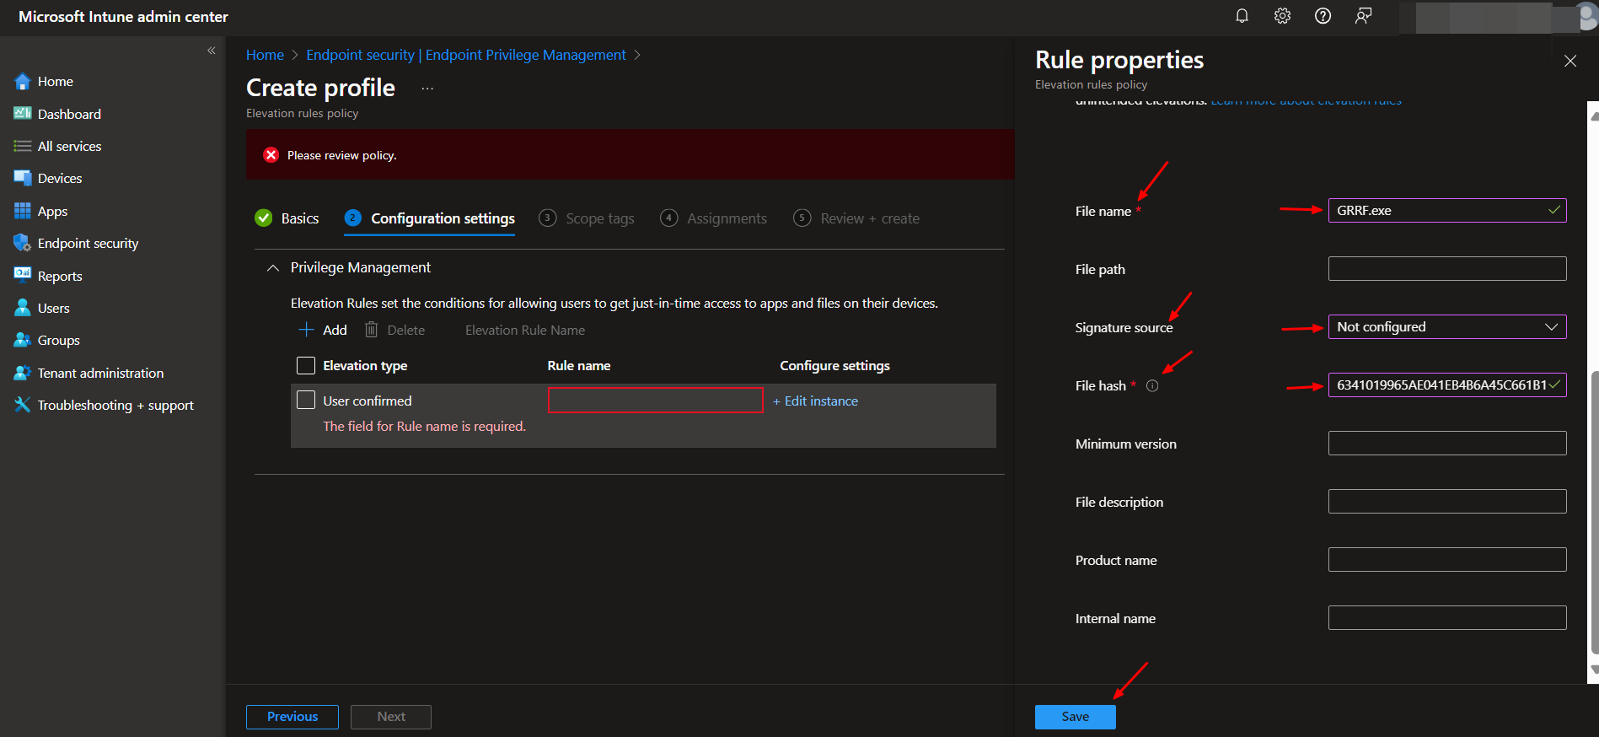Click the Rule name input field
The image size is (1599, 737).
(655, 401)
